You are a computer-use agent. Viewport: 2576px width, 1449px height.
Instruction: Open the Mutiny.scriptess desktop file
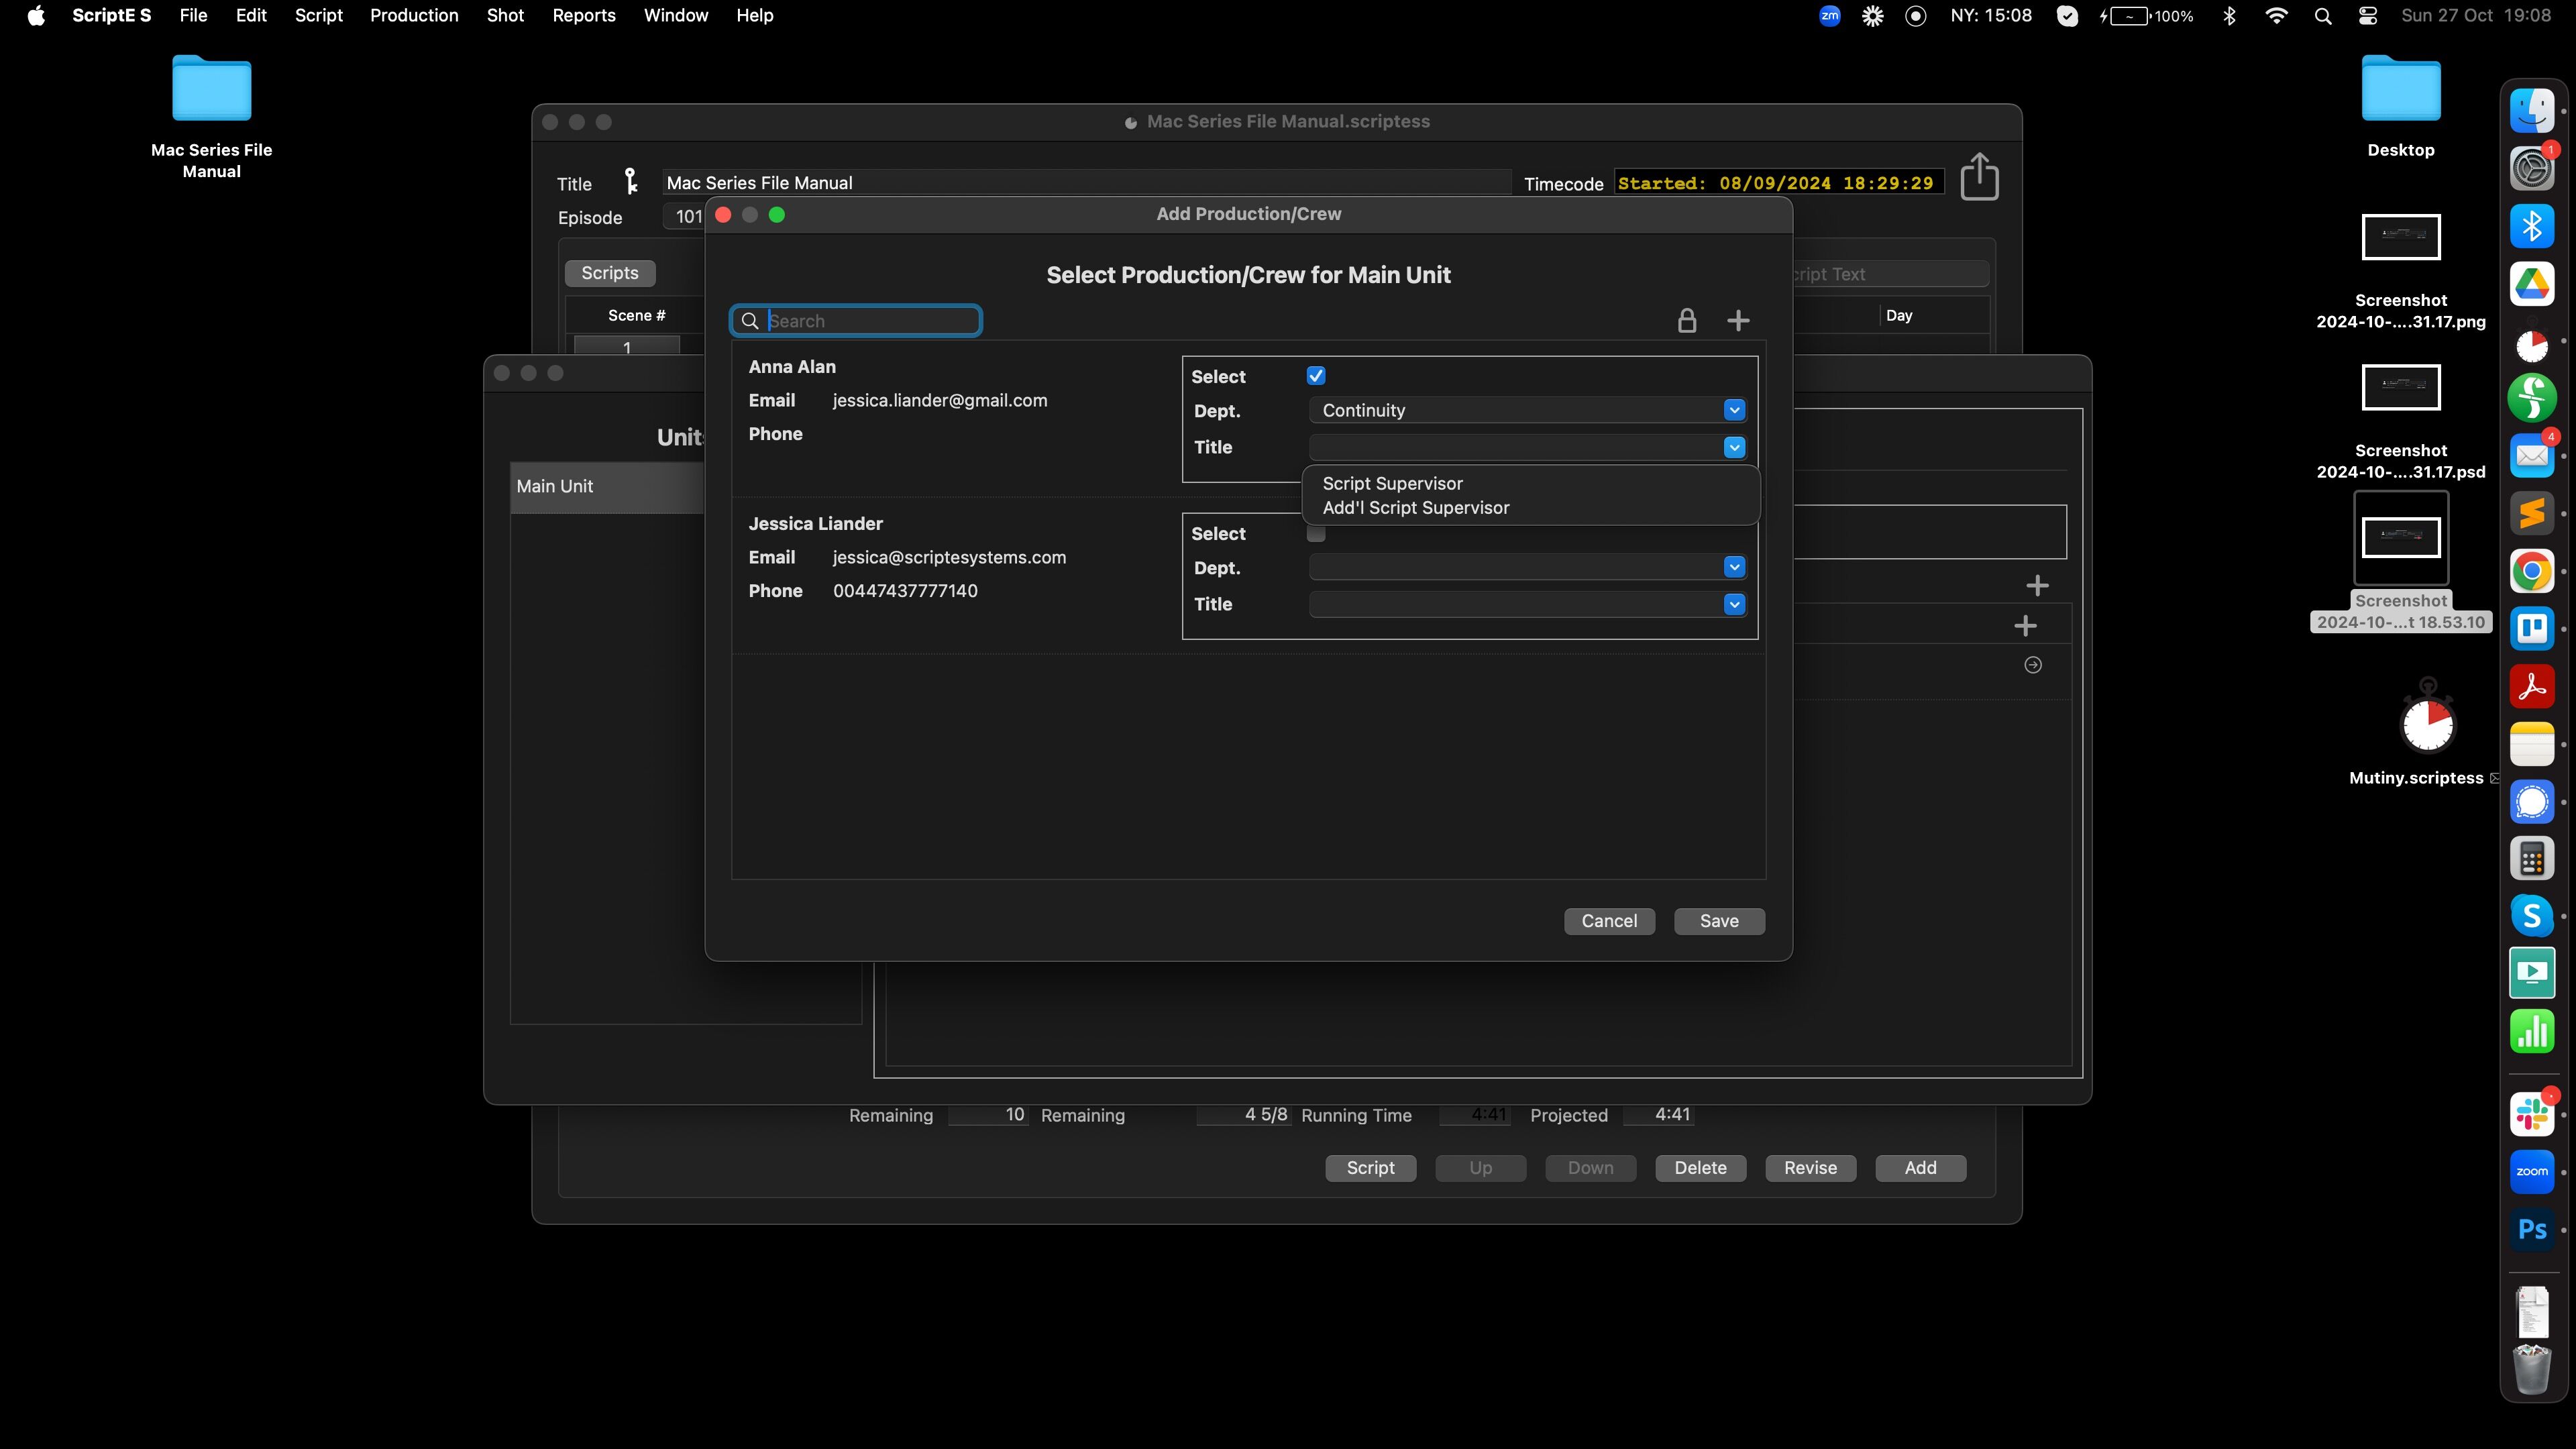pyautogui.click(x=2427, y=724)
